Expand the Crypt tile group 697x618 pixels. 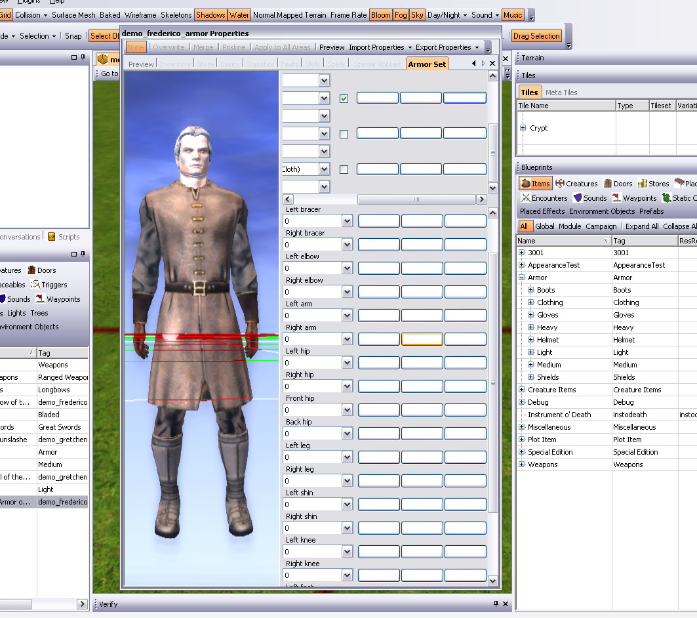[x=523, y=127]
